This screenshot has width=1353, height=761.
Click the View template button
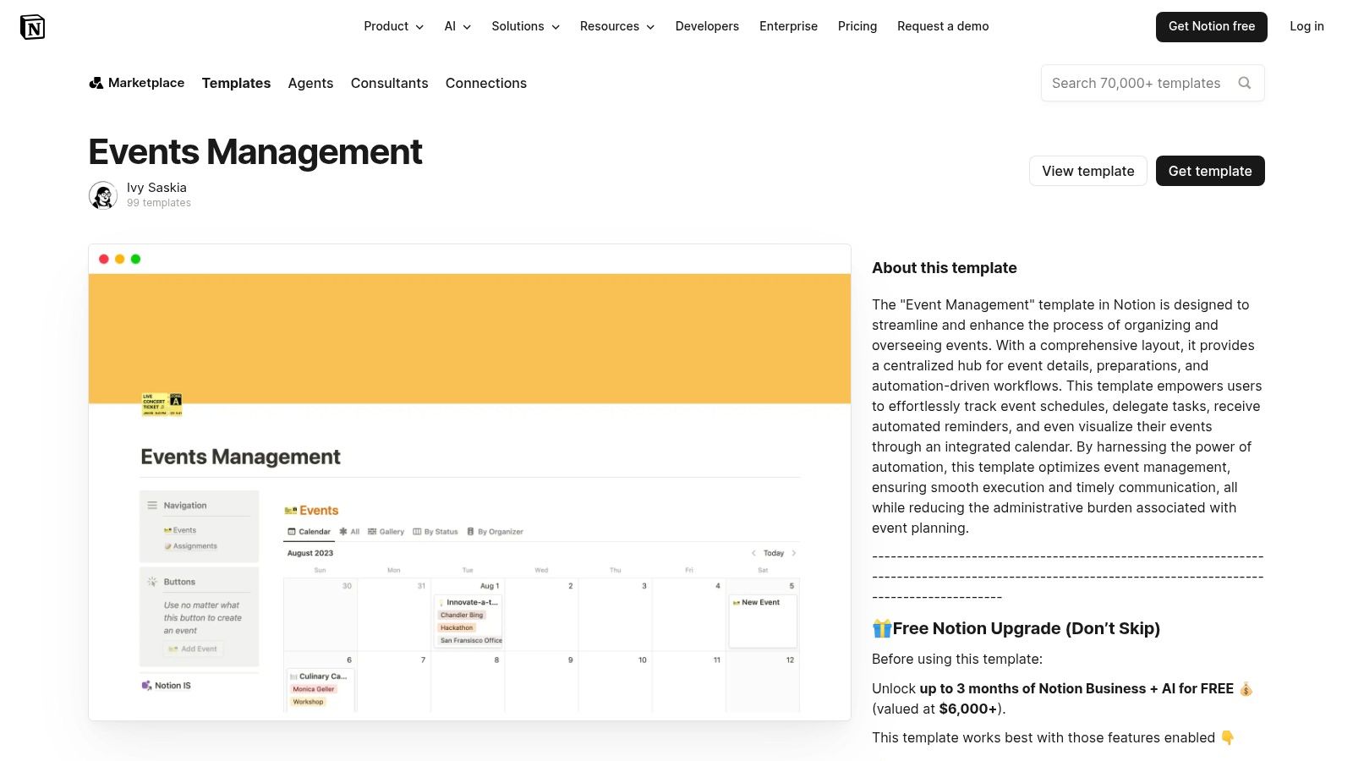1088,171
